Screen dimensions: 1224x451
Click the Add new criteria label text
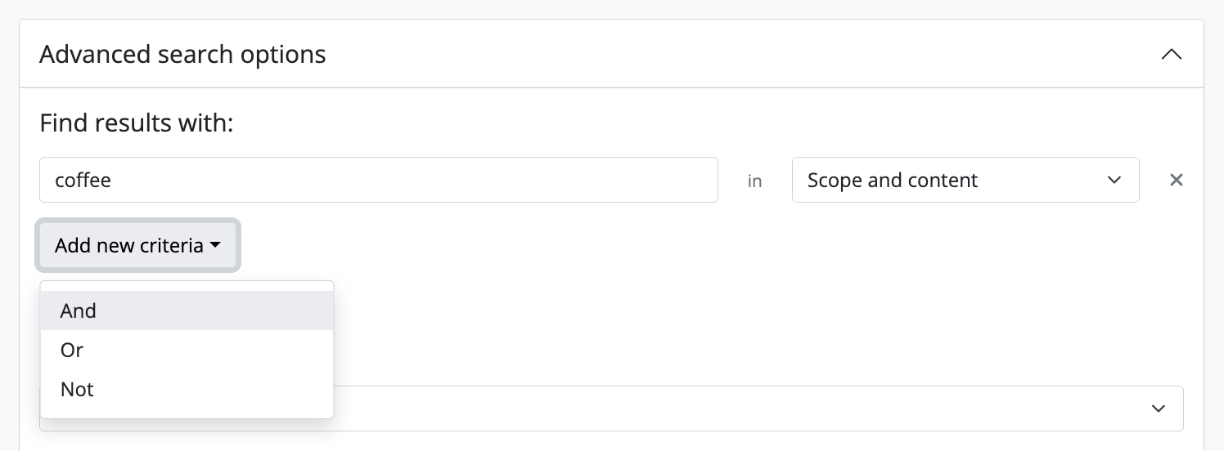[128, 245]
